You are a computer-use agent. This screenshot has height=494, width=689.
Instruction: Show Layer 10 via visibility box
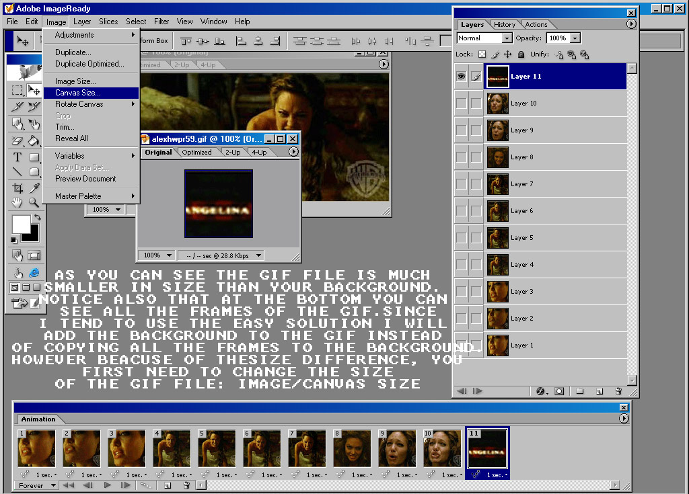click(x=461, y=104)
